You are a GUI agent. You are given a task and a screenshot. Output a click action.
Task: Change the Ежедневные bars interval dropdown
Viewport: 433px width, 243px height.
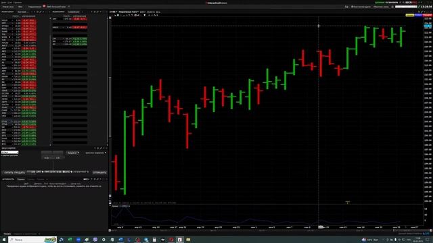tap(129, 12)
